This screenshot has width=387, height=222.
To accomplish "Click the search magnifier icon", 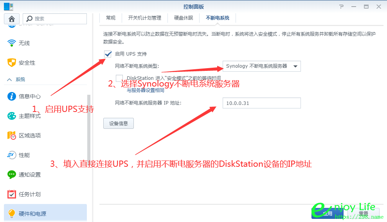I will click(29, 18).
